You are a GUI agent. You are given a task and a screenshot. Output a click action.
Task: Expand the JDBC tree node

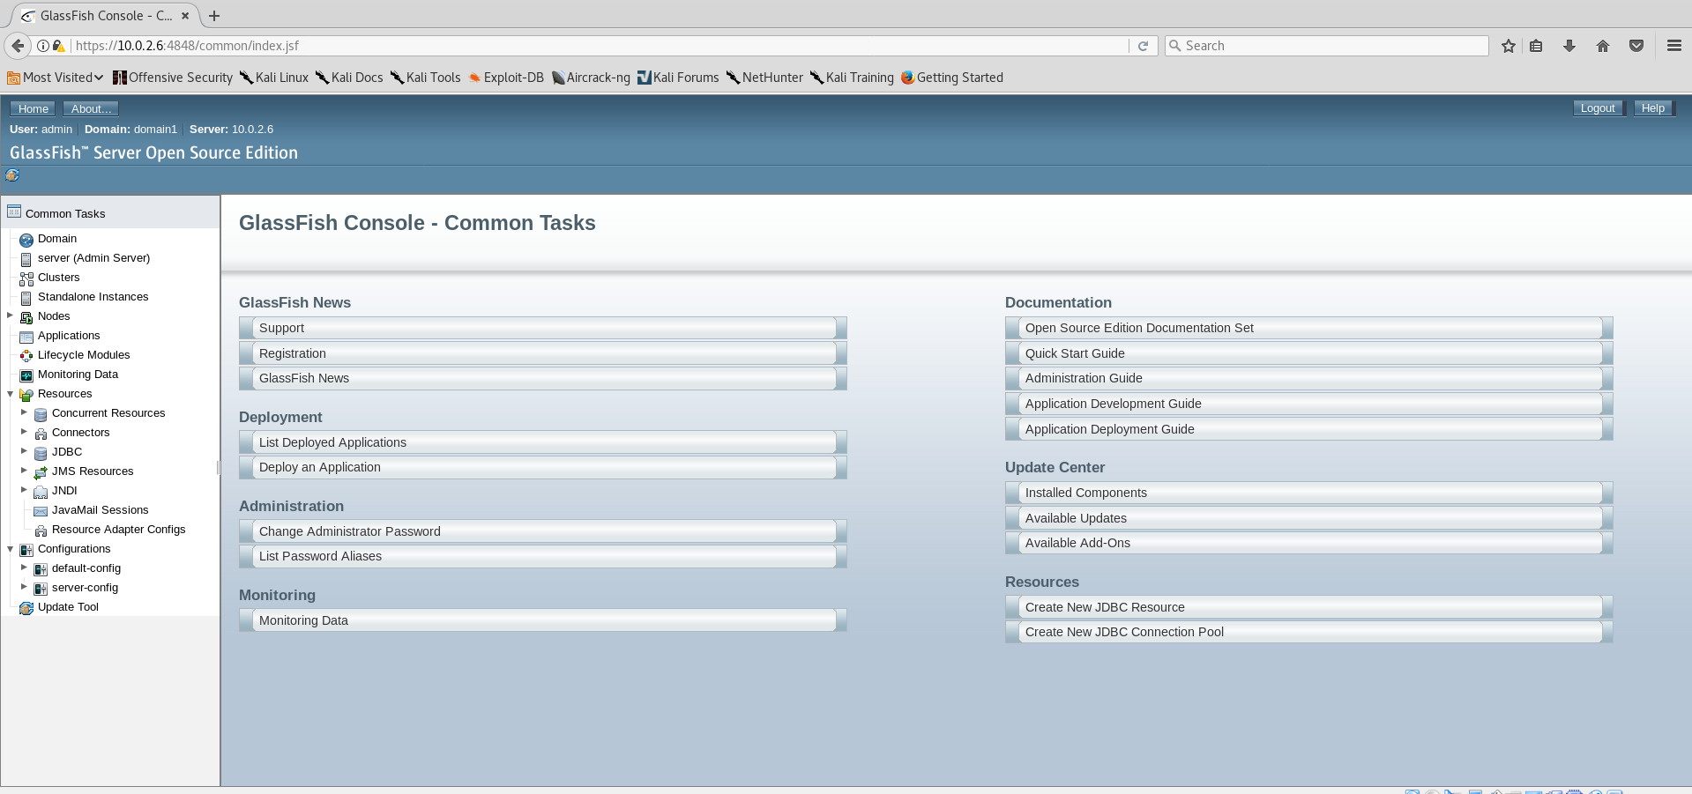click(24, 451)
